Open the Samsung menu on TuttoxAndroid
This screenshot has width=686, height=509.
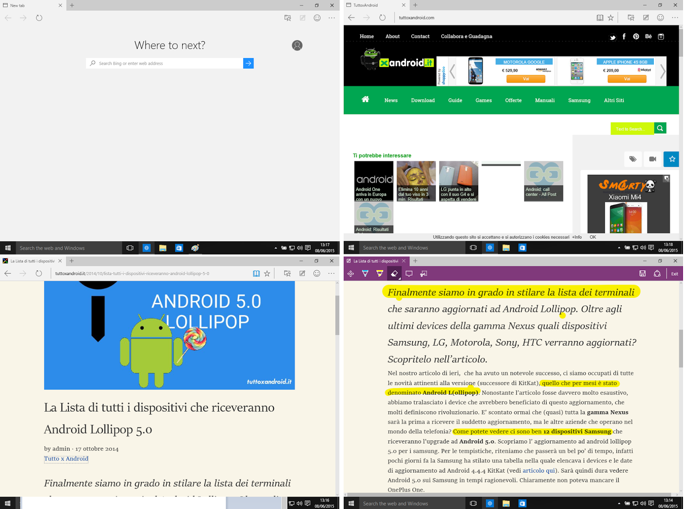click(579, 100)
